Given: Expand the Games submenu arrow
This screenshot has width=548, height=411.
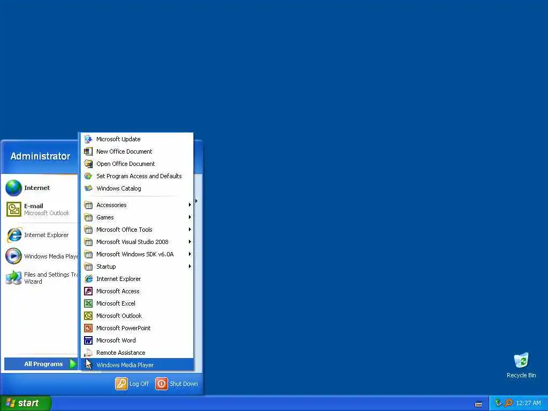Looking at the screenshot, I should 190,217.
